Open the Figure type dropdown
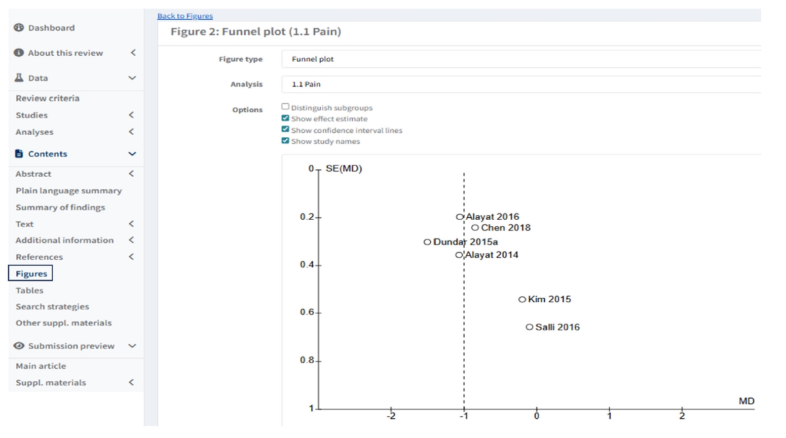 (x=520, y=59)
